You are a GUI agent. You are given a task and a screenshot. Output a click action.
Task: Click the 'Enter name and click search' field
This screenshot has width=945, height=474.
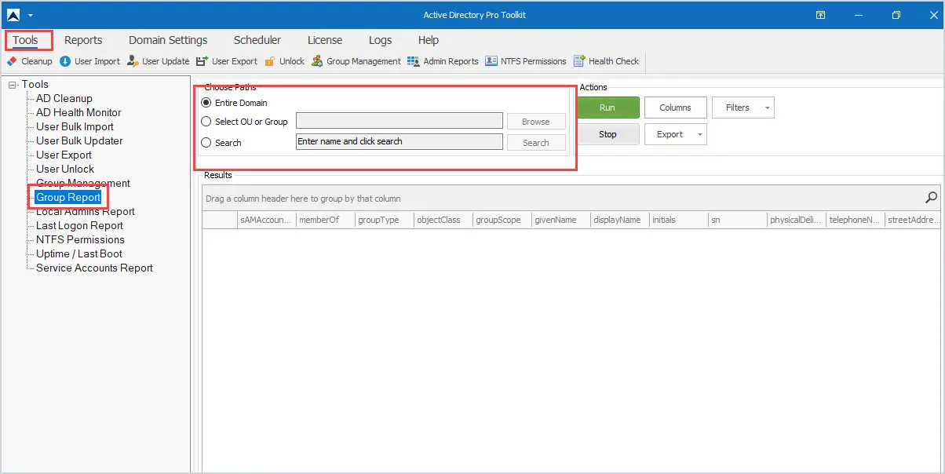[x=400, y=142]
